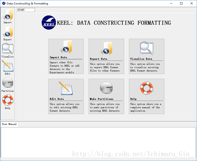The height and width of the screenshot is (161, 197).
Task: Click the 'KEEL: DATA CONSTRUCTING FORMATTING' title
Action: [x=114, y=23]
